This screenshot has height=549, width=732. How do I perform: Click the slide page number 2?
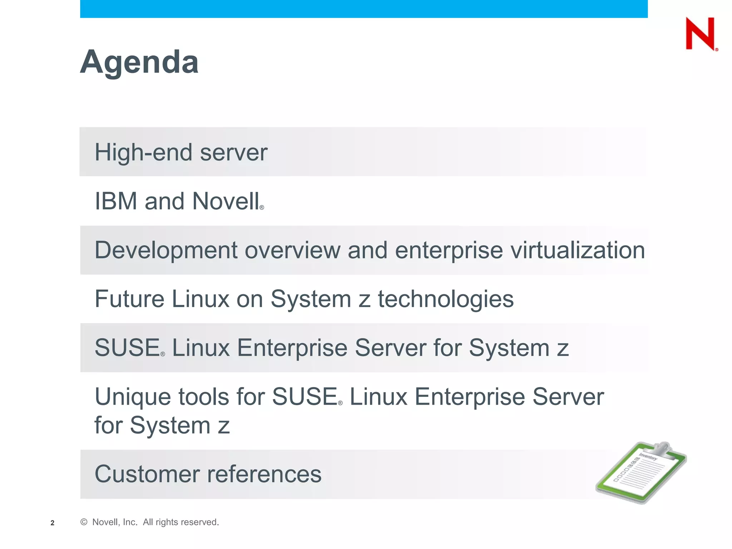click(53, 523)
